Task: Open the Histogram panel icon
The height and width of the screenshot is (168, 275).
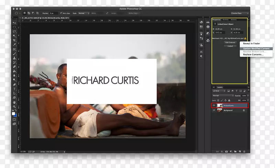Action: point(208,22)
